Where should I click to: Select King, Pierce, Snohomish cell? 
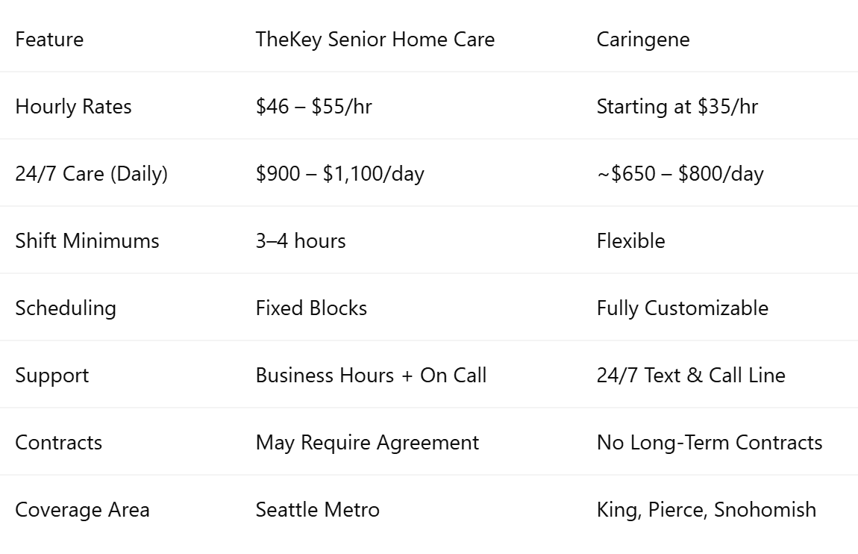tap(707, 510)
